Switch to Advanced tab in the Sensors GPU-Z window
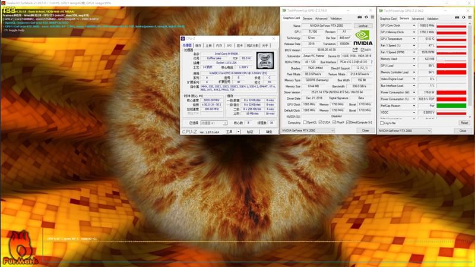475x267 pixels. point(418,19)
